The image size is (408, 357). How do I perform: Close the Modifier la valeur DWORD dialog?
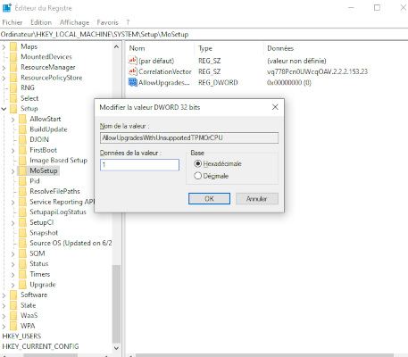[275, 107]
